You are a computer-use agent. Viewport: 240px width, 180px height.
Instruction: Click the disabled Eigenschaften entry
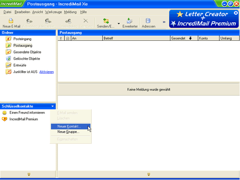(x=70, y=139)
